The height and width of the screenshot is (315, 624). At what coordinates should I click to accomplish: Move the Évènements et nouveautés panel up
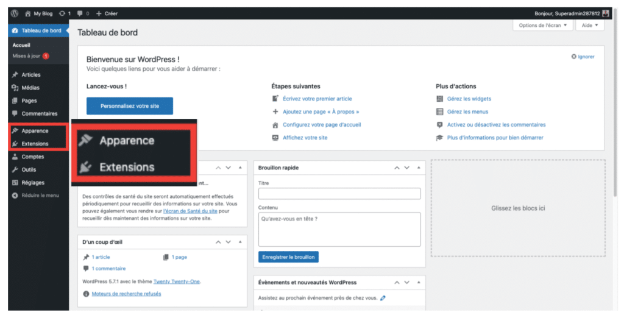pos(397,282)
